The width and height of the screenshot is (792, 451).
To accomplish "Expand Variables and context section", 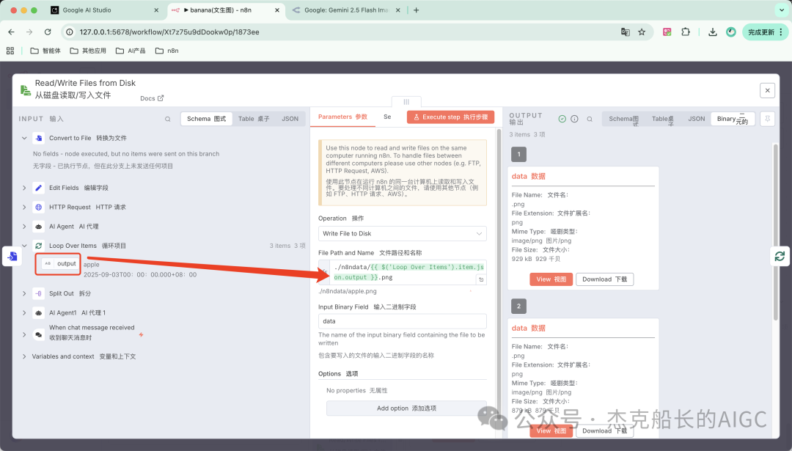I will click(24, 356).
